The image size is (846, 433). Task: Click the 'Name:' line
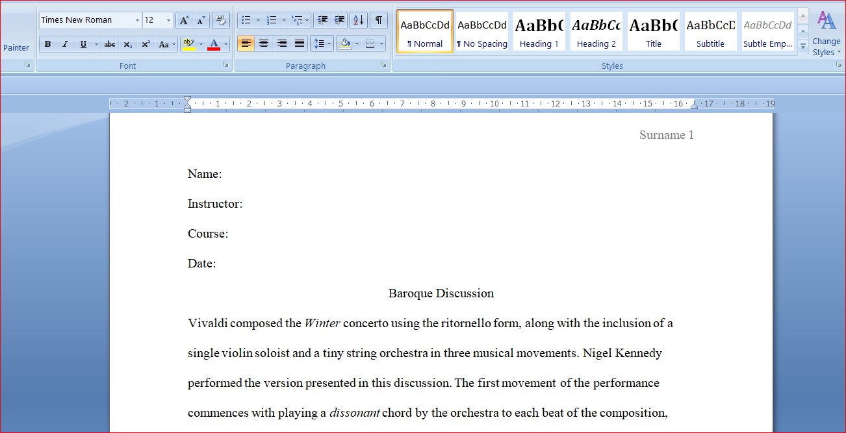(205, 174)
